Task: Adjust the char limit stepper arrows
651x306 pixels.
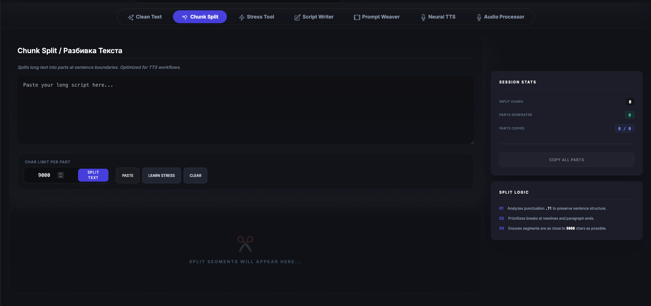Action: pyautogui.click(x=61, y=175)
